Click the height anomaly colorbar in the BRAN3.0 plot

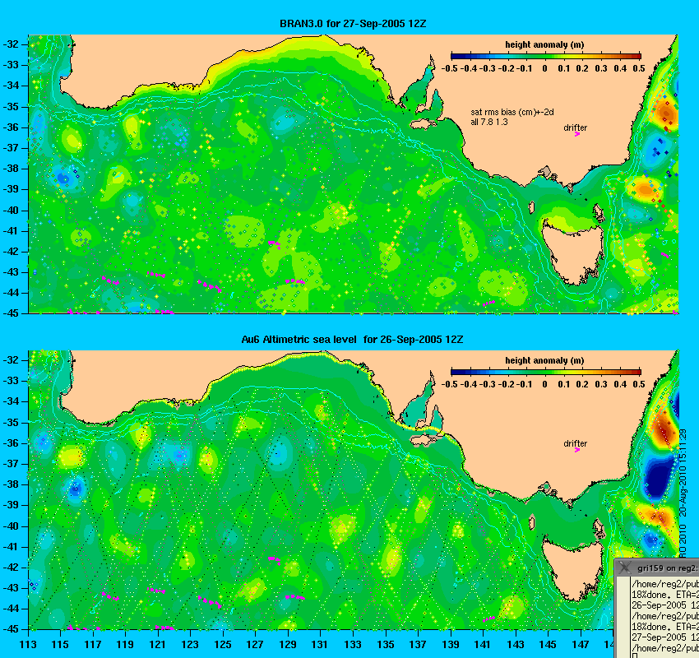546,56
